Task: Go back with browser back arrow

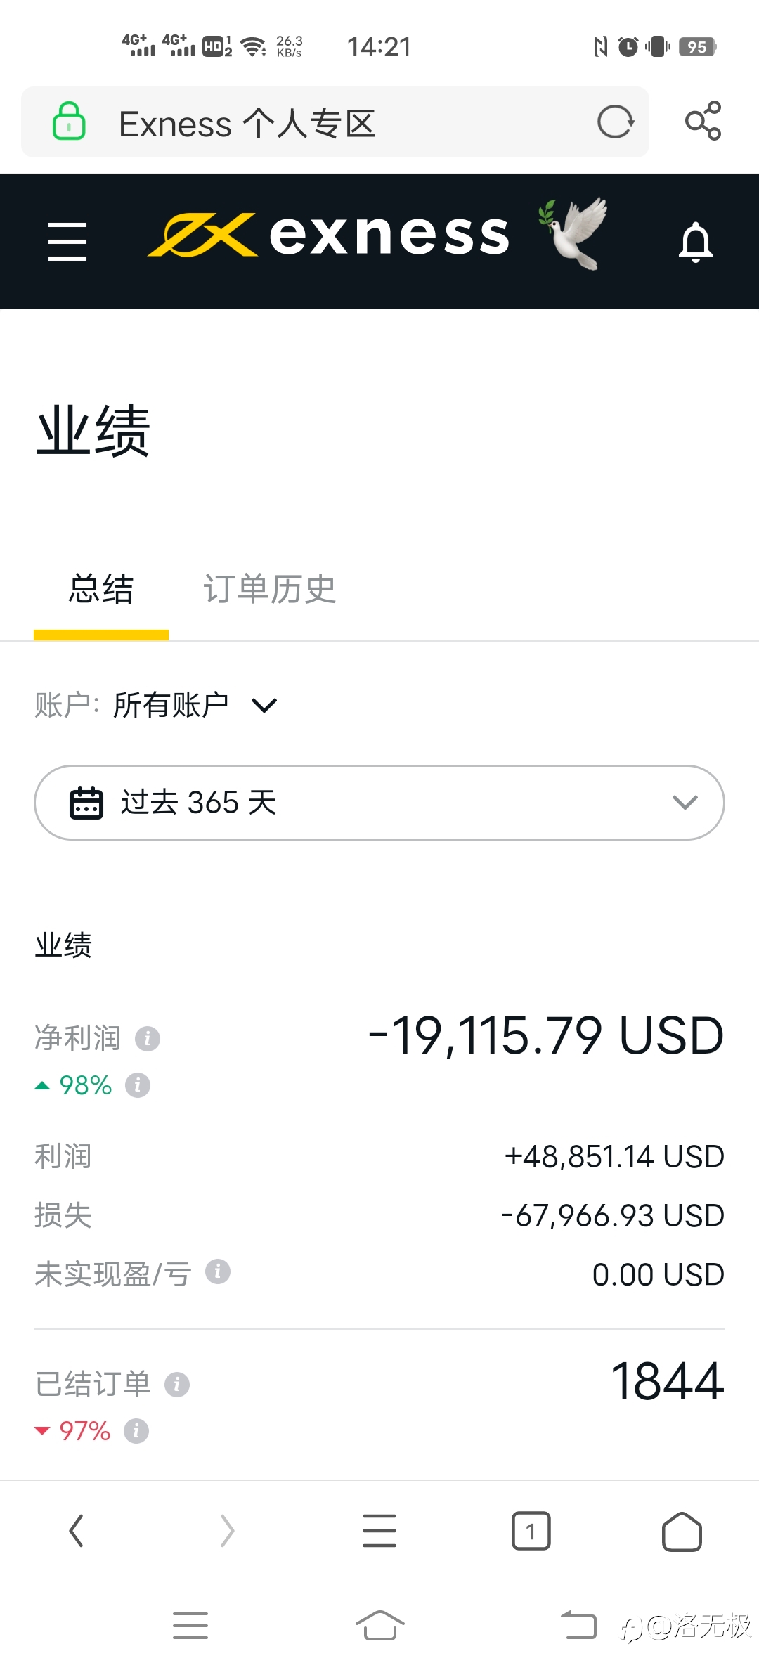Action: point(76,1531)
